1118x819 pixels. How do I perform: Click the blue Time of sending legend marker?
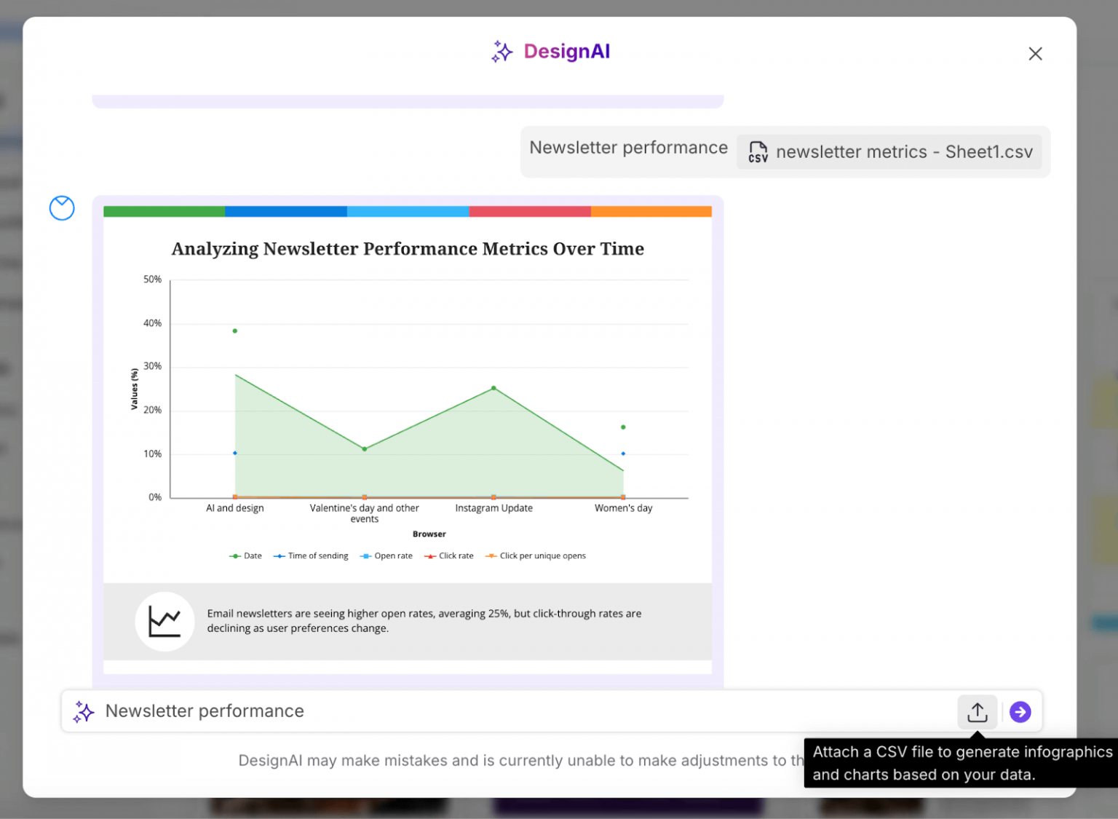[x=279, y=555]
